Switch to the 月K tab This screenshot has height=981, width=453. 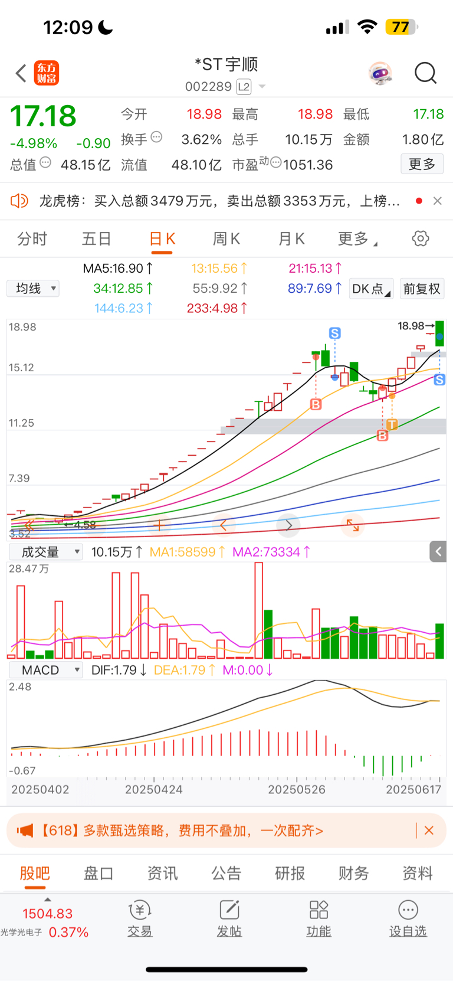tap(291, 238)
